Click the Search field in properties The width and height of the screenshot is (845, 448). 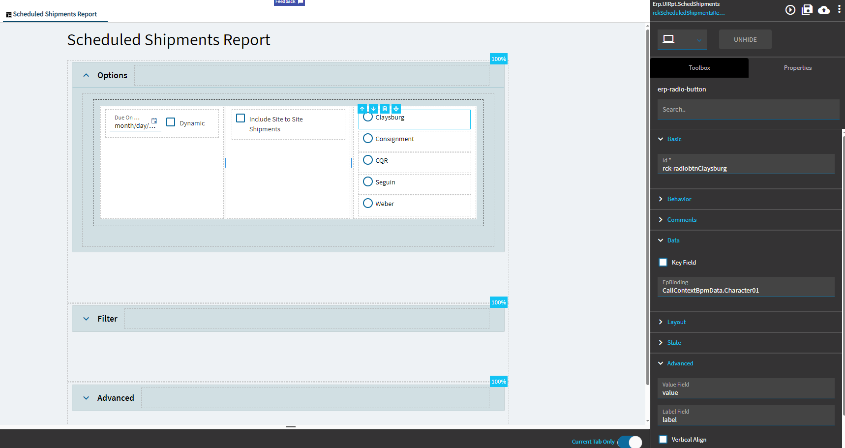click(x=748, y=109)
